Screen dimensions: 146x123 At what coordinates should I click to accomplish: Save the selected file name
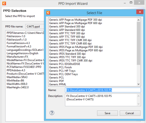[x=107, y=113]
